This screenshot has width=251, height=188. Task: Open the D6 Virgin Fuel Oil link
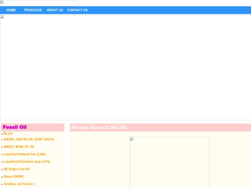tap(17, 169)
